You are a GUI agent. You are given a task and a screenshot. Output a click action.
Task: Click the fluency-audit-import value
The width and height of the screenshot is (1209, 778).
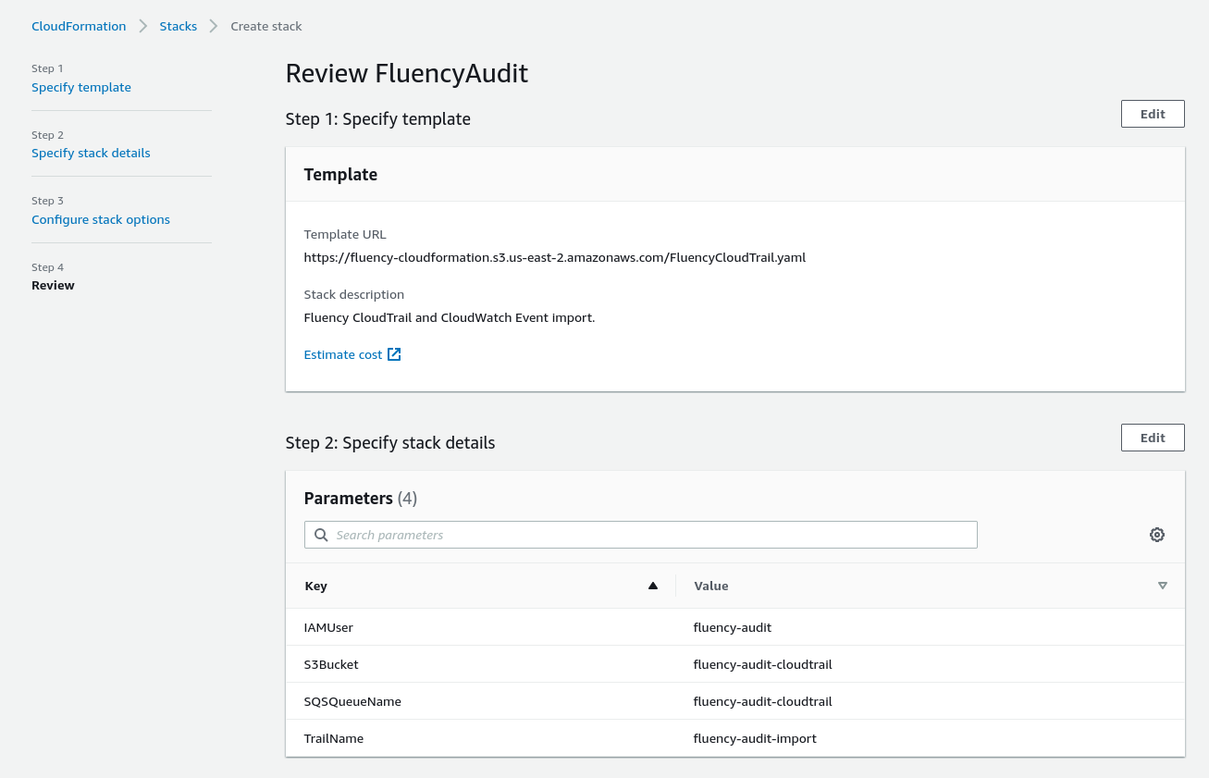pyautogui.click(x=755, y=738)
